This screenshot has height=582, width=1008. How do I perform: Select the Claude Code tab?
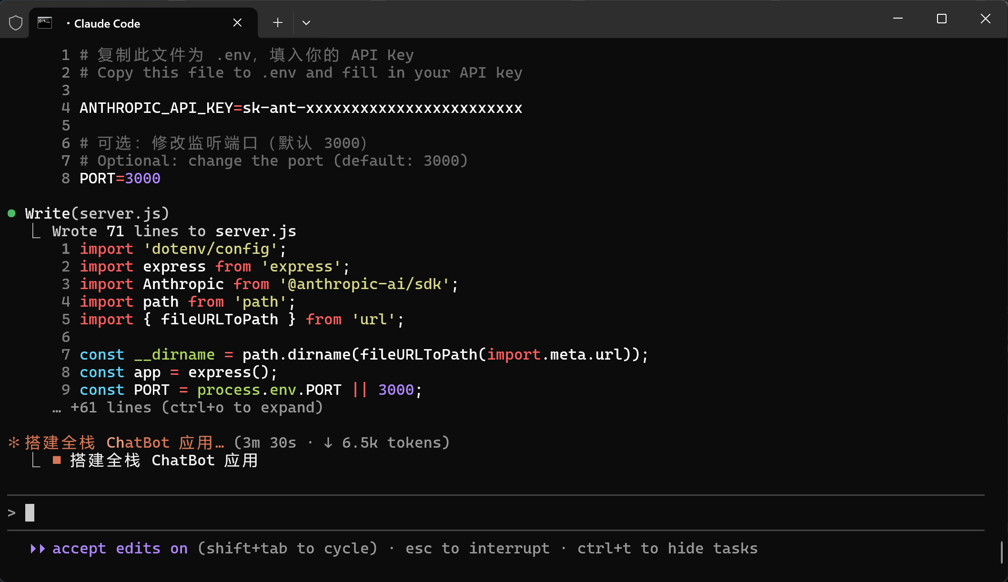tap(143, 23)
